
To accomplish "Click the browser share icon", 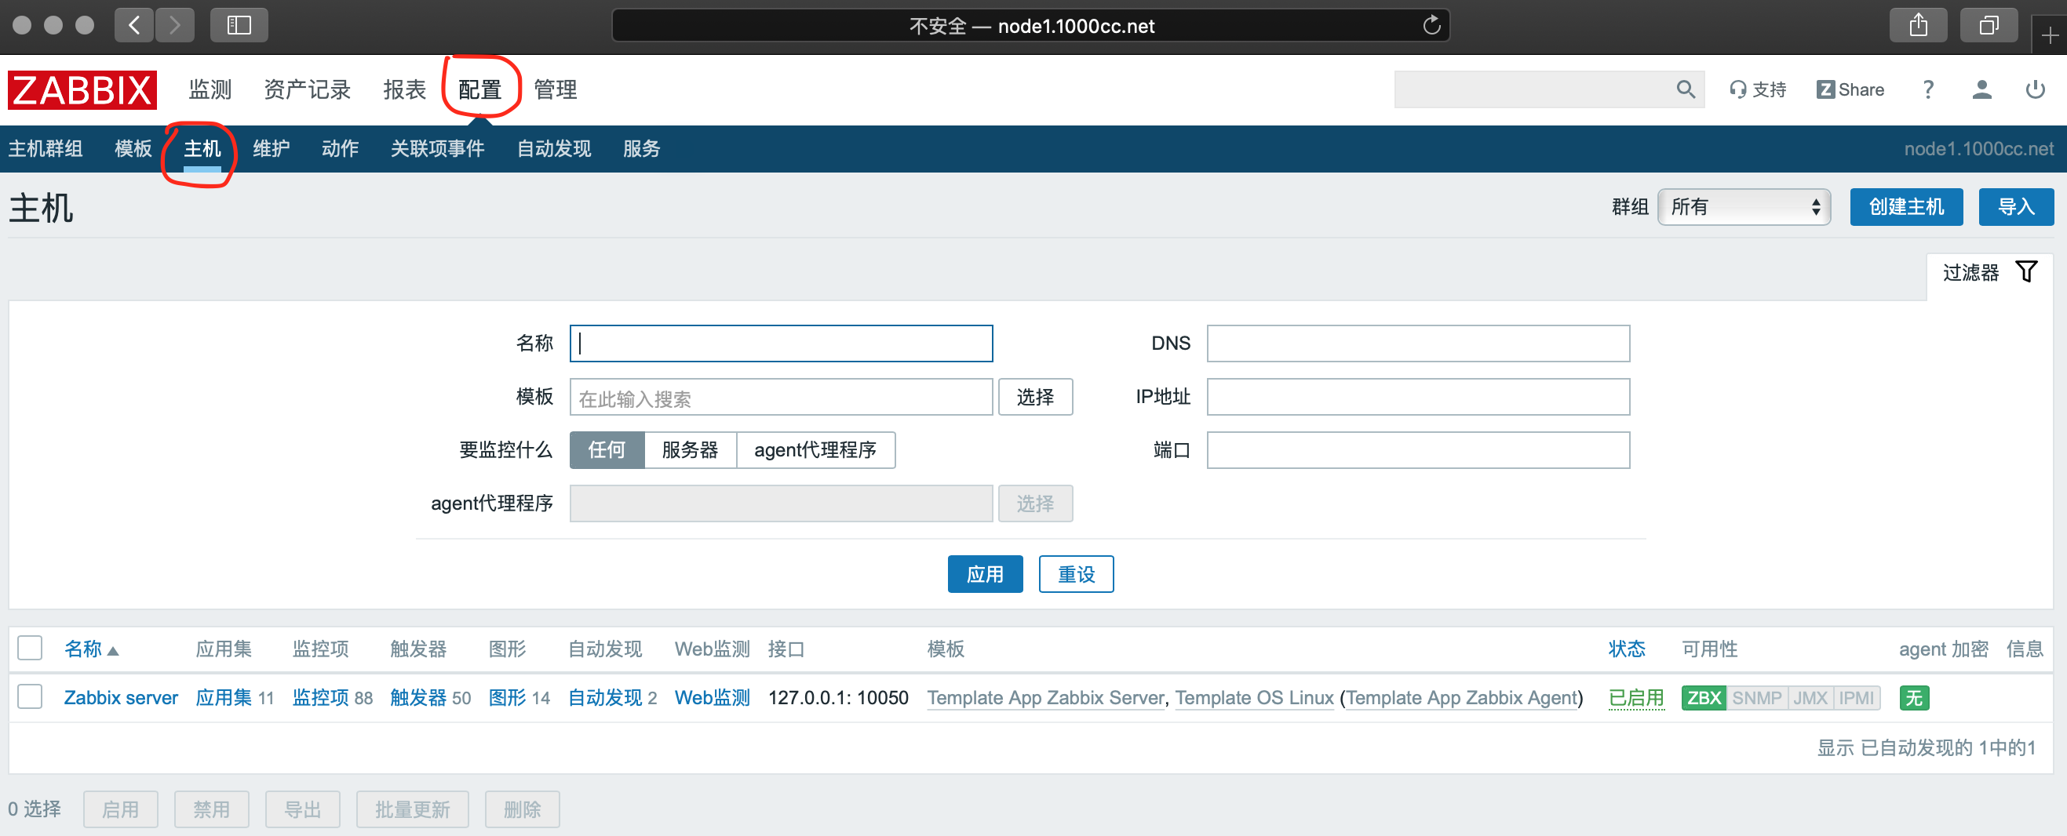I will coord(1918,26).
